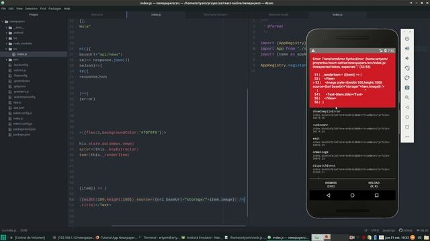Image resolution: width=430 pixels, height=241 pixels.
Task: Click the LF line-ending selector in status bar
Action: click(x=365, y=230)
